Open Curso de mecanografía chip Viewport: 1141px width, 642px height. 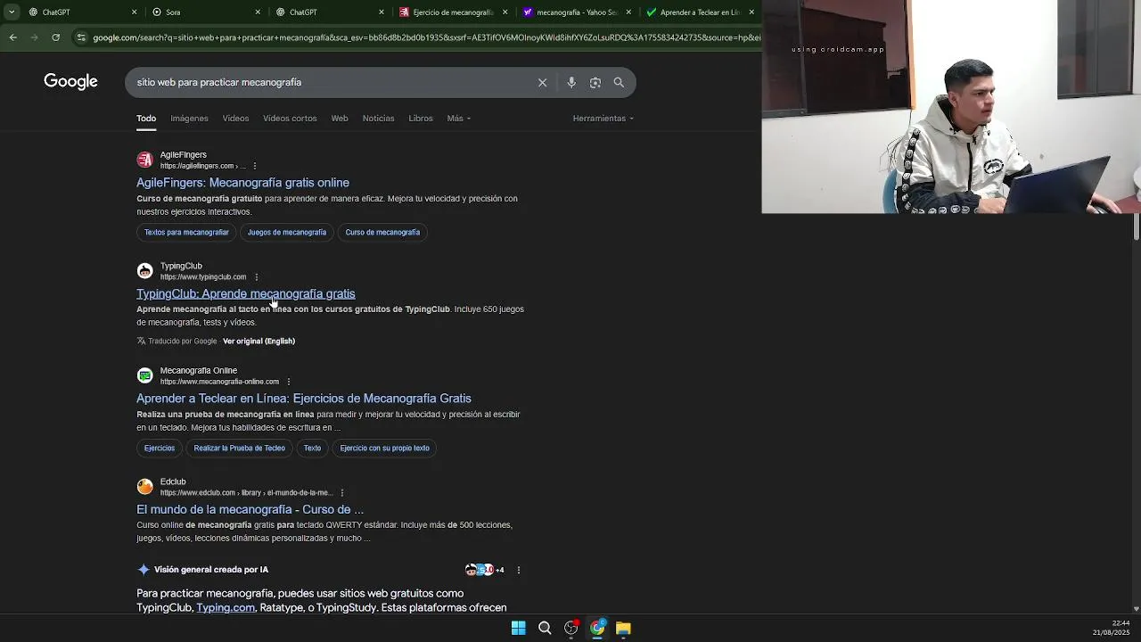pos(382,233)
